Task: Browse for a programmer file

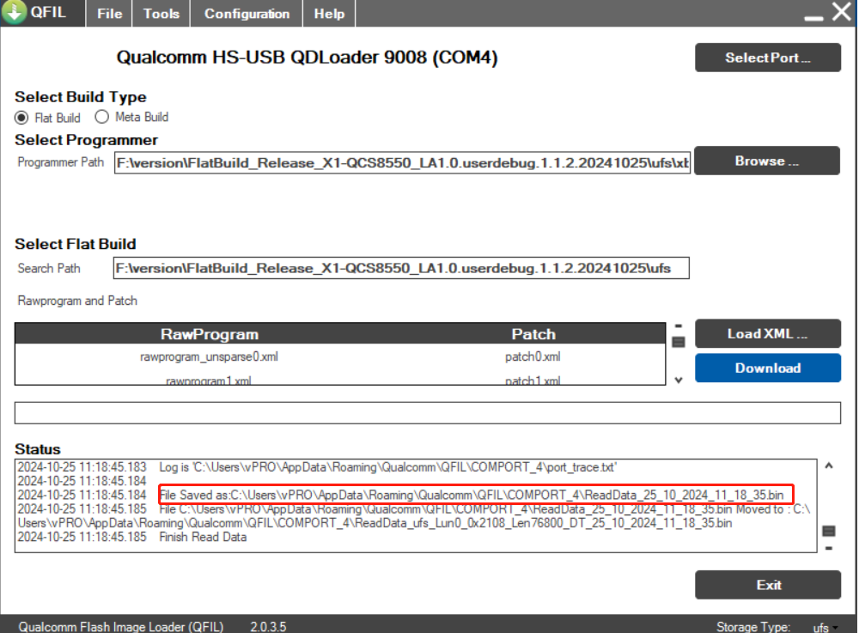Action: (x=766, y=161)
